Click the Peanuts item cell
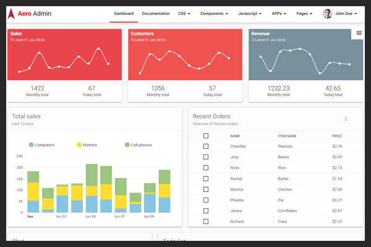The image size is (371, 247). point(285,146)
